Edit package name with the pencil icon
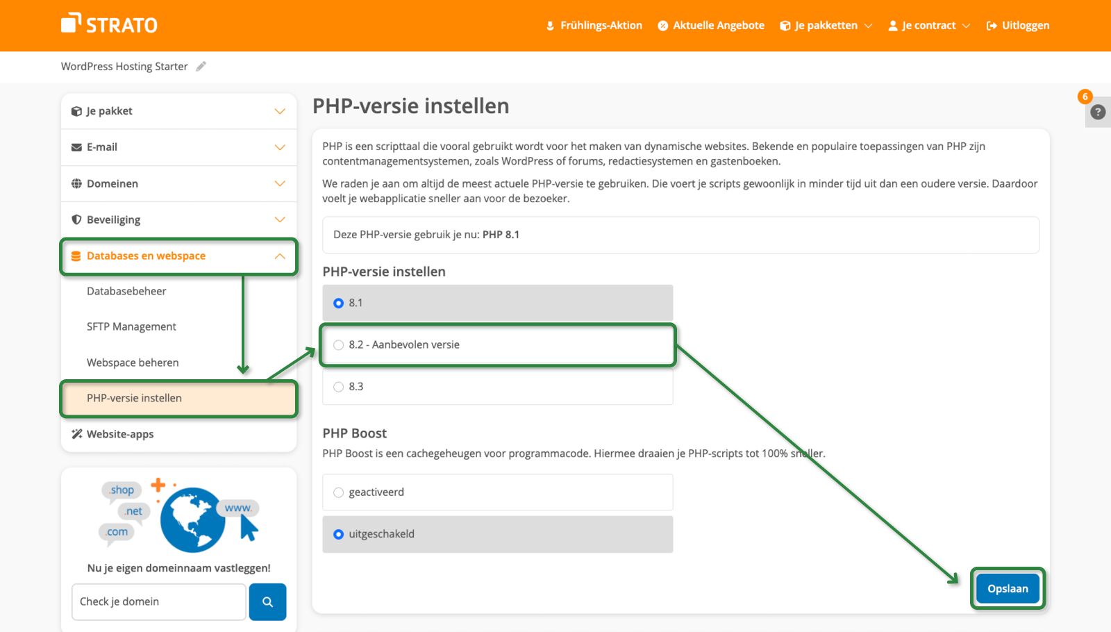 coord(201,66)
